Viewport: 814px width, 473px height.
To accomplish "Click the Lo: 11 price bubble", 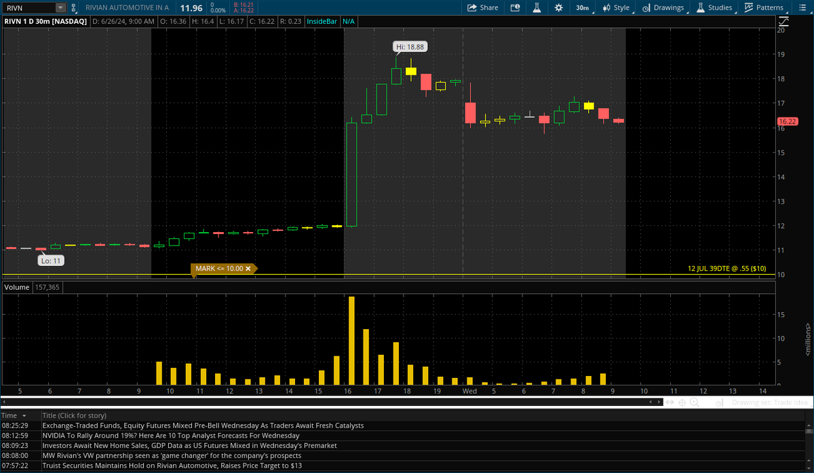I will (x=51, y=260).
